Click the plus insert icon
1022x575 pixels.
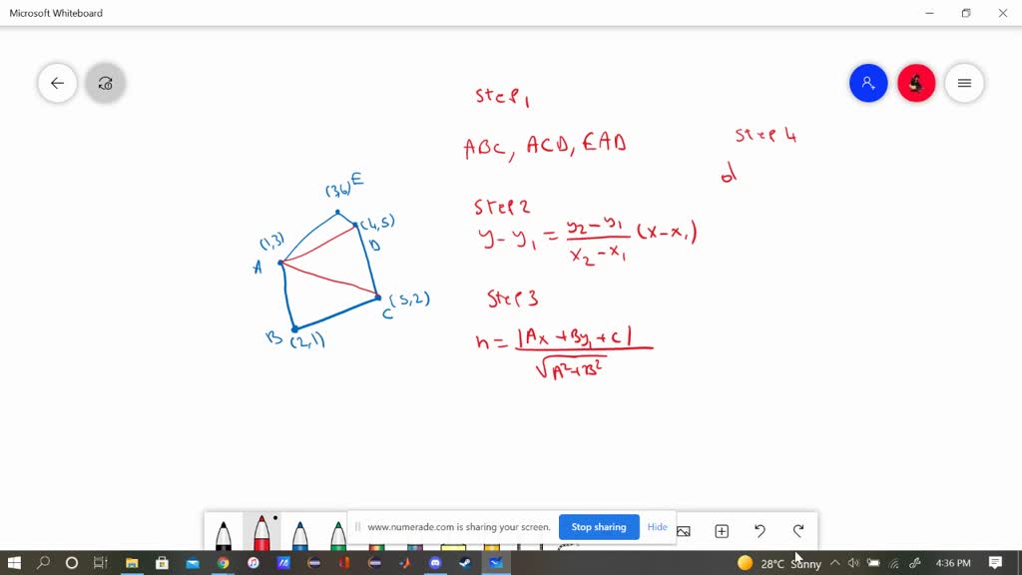pyautogui.click(x=721, y=530)
